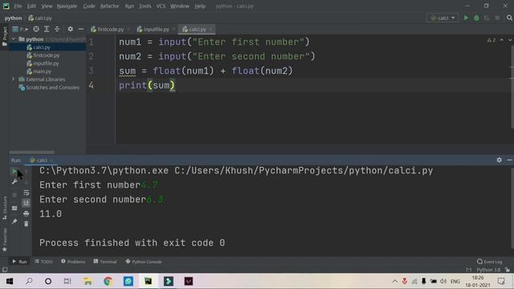Click the toolbar Stop square icon
The image size is (514, 289).
[x=497, y=18]
